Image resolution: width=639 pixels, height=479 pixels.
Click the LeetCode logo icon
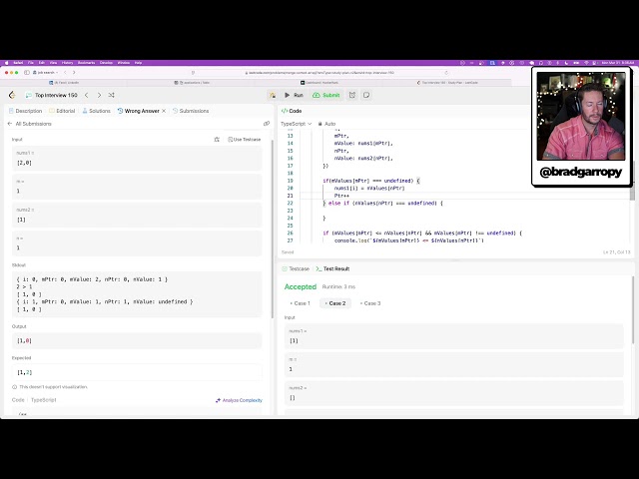pyautogui.click(x=12, y=95)
